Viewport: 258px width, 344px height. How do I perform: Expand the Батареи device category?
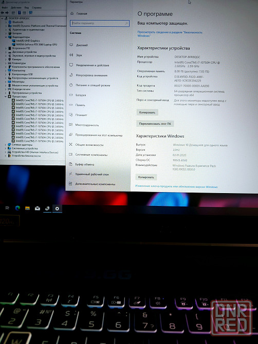[6, 33]
